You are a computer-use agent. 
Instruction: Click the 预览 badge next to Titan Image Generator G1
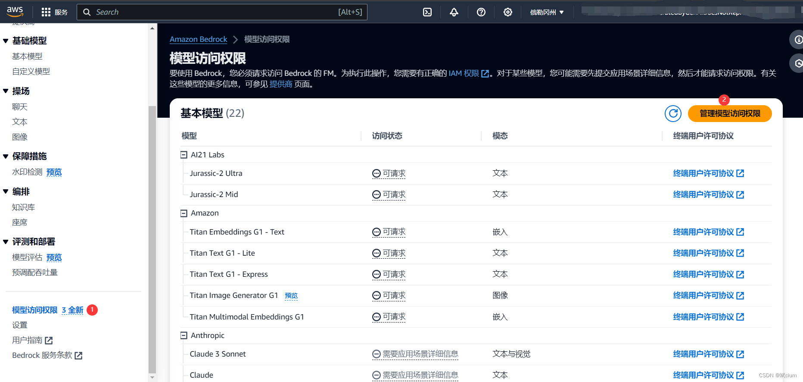[291, 296]
